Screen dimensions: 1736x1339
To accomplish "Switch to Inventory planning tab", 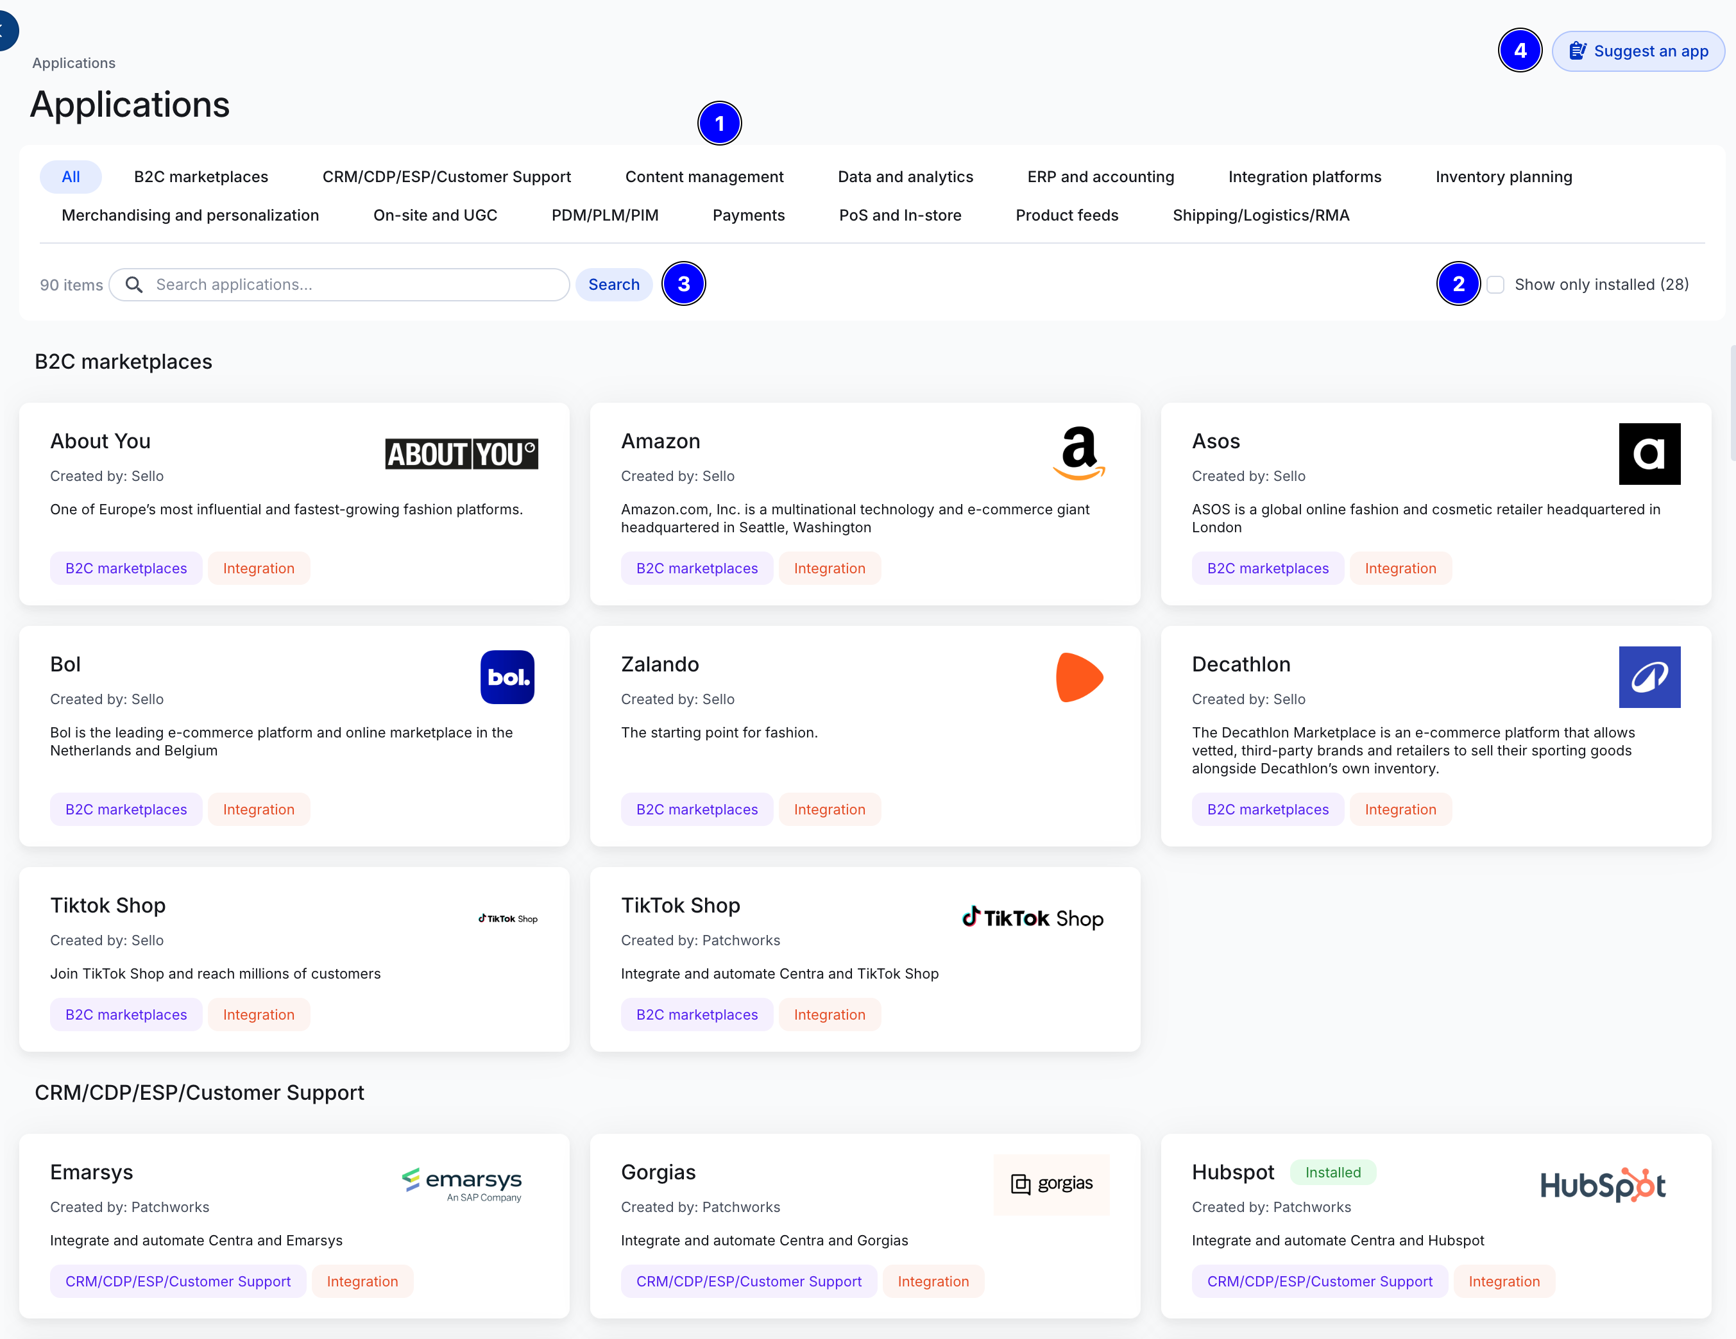I will pyautogui.click(x=1504, y=176).
